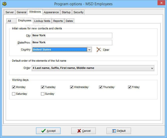Screen dimensions: 167x138
Task: Toggle the Thursday checkbox
Action: point(100,87)
